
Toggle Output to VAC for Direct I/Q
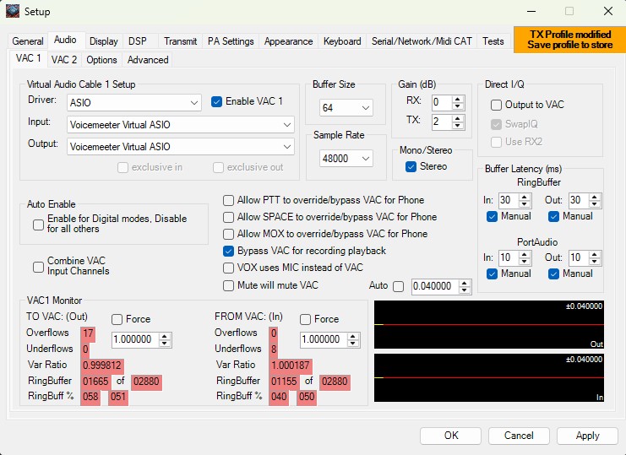(x=497, y=105)
